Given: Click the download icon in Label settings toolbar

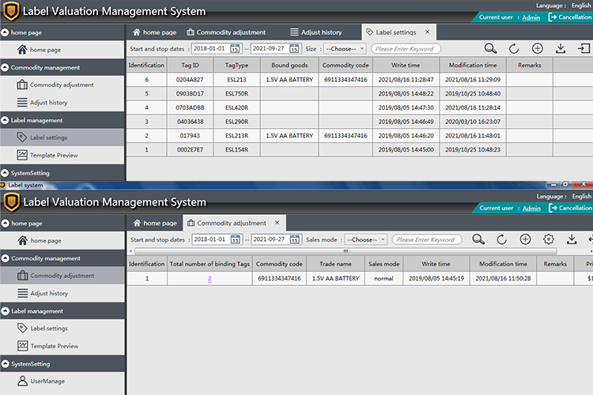Looking at the screenshot, I should pyautogui.click(x=561, y=48).
